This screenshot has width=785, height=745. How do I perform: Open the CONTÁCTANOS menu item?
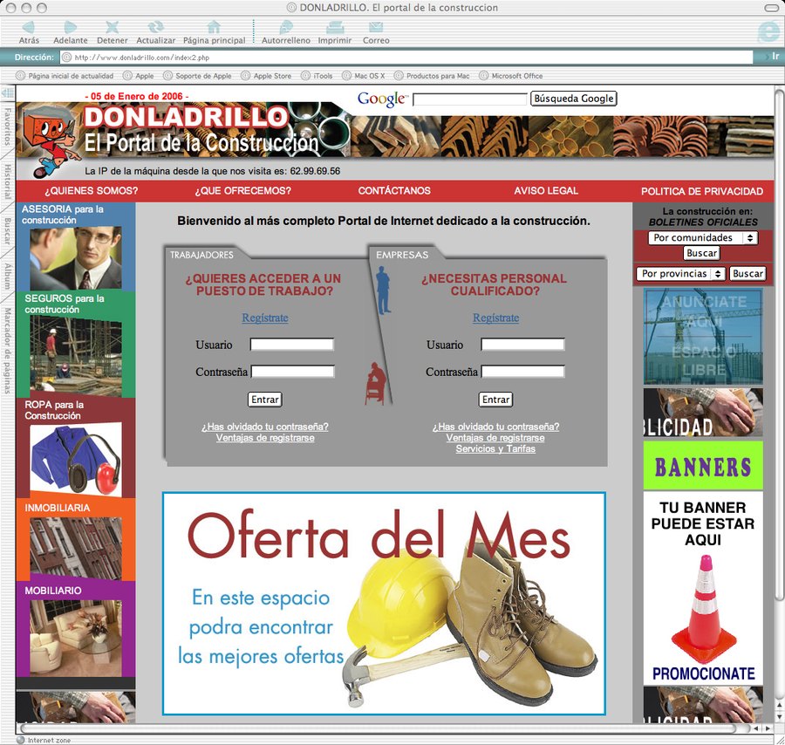coord(394,191)
